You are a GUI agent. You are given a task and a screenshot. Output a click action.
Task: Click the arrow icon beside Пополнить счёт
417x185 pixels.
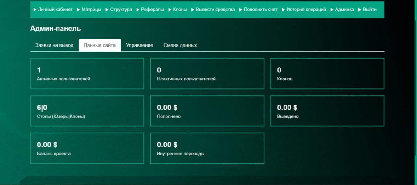click(x=241, y=9)
